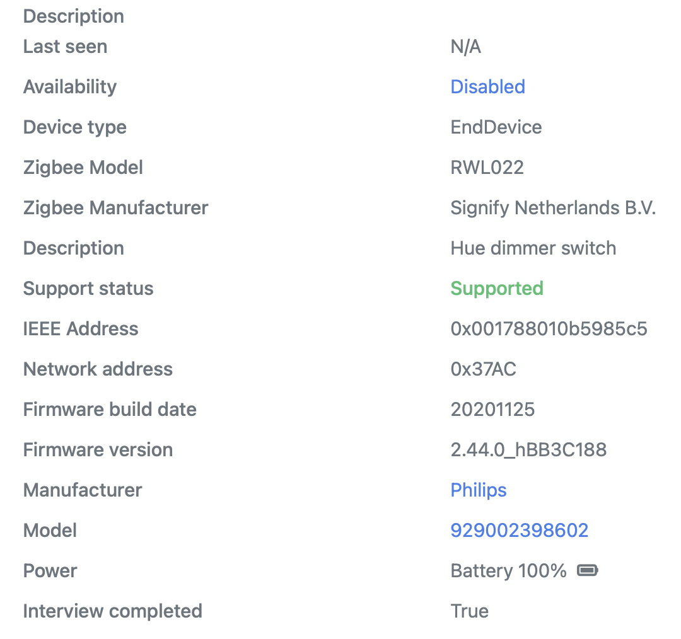Follow the Philips manufacturer link
The image size is (681, 639).
tap(478, 490)
